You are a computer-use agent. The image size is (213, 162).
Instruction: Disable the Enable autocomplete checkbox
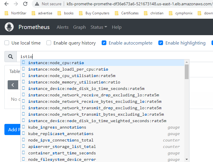coord(104,43)
